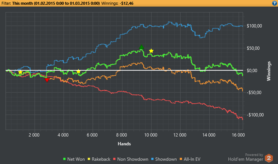Viewport: 278px width, 164px height.
Task: Click the -$100,00 y-axis label
Action: click(x=255, y=115)
